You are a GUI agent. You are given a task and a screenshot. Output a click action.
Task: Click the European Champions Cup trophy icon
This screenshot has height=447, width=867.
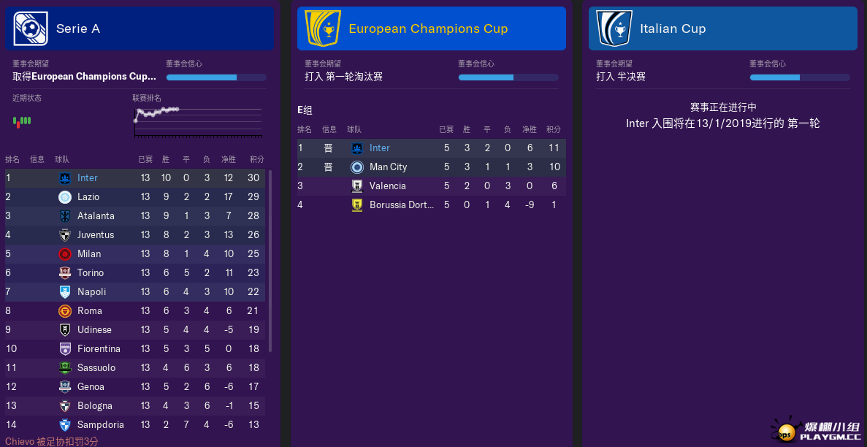click(323, 28)
